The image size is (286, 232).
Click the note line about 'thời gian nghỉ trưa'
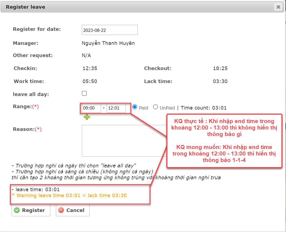click(116, 178)
